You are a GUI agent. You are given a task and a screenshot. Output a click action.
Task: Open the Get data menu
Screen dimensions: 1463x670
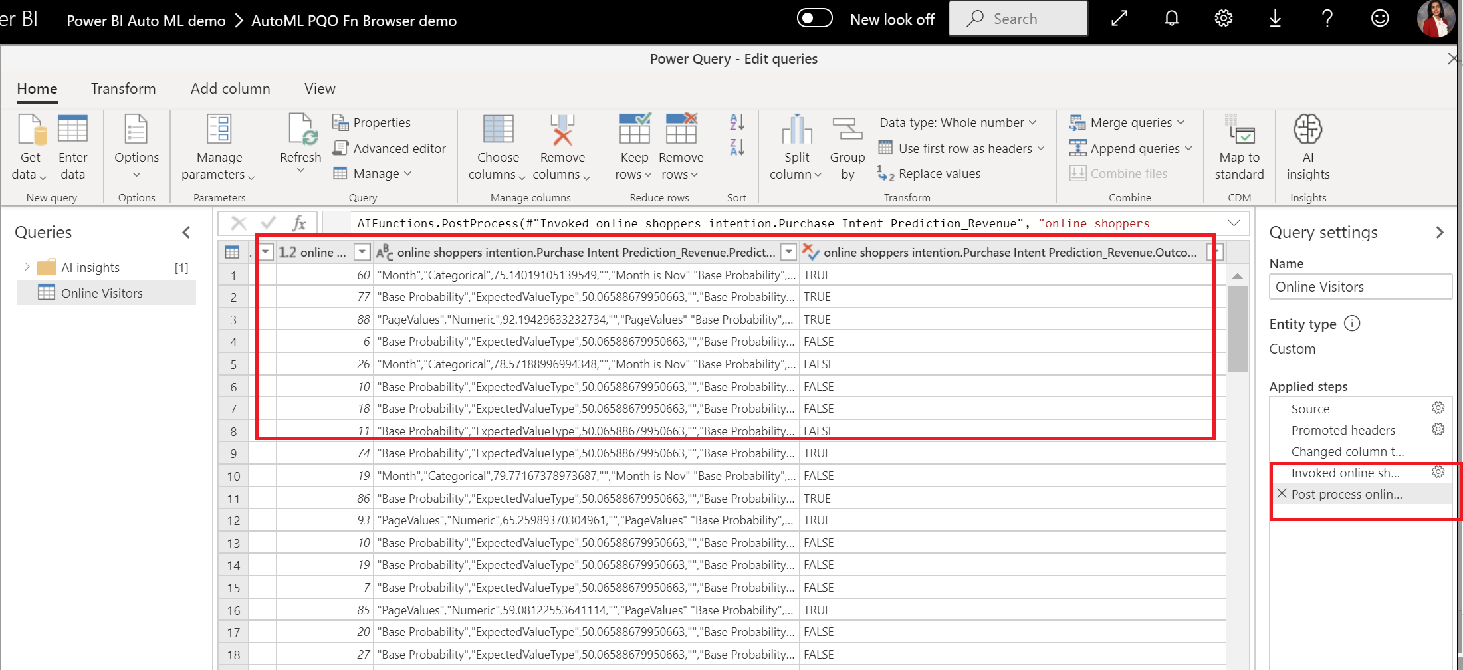coord(31,148)
